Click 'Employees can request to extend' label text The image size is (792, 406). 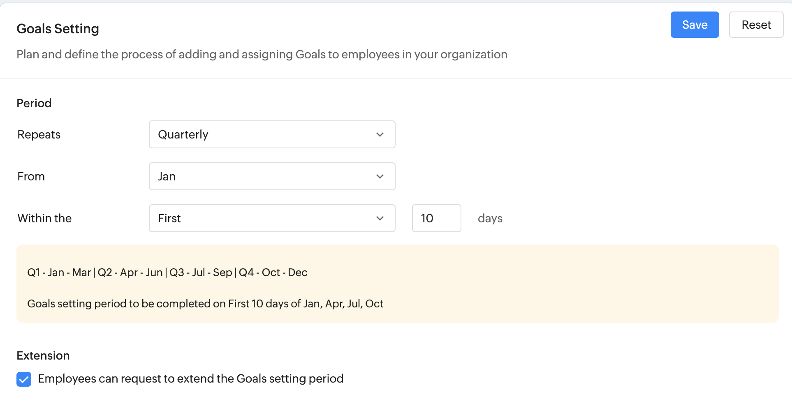click(x=190, y=378)
